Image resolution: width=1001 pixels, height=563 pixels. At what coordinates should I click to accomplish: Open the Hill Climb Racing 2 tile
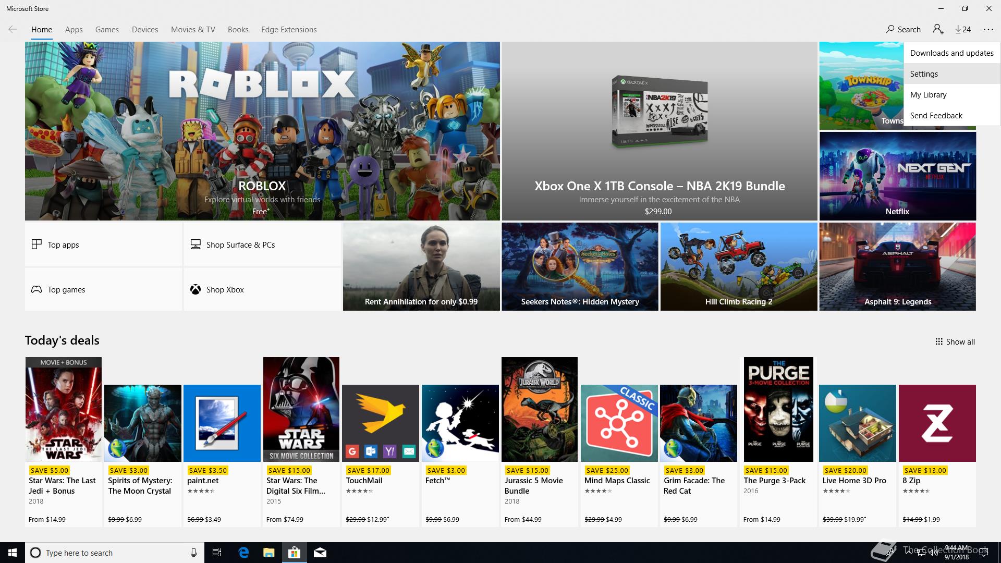point(739,267)
